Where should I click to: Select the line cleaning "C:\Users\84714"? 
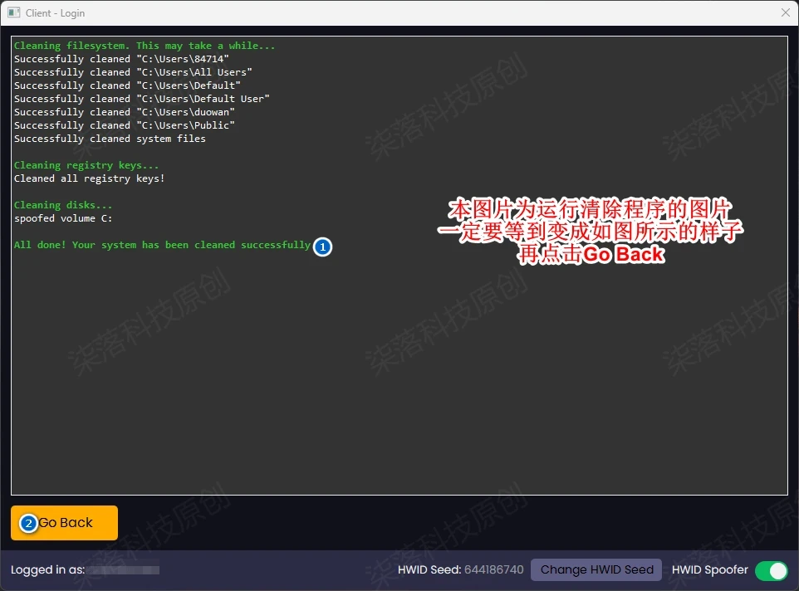click(x=121, y=59)
